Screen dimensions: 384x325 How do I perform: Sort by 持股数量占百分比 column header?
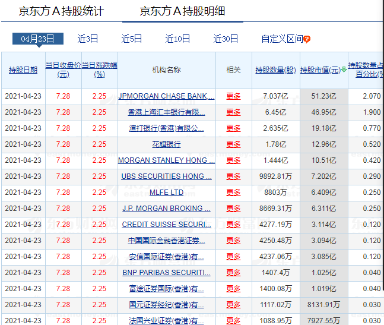[366, 70]
